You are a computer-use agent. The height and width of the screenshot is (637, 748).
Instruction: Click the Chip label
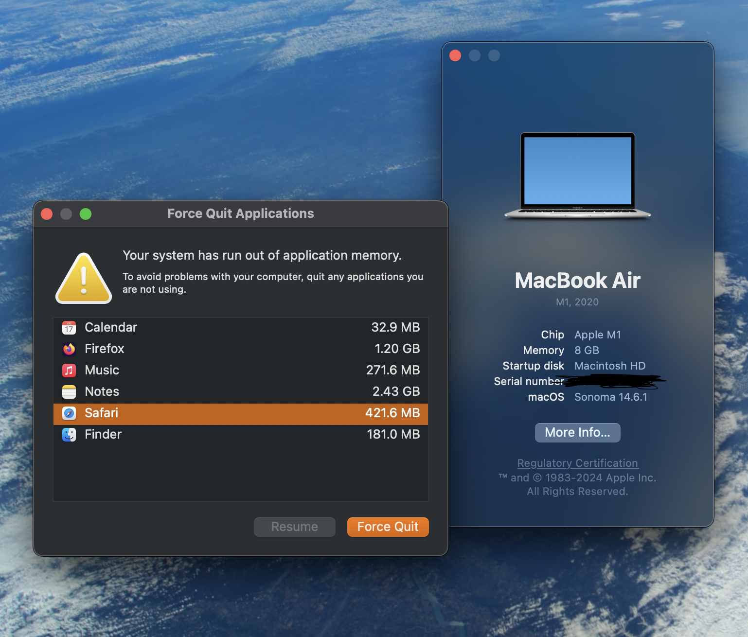552,335
